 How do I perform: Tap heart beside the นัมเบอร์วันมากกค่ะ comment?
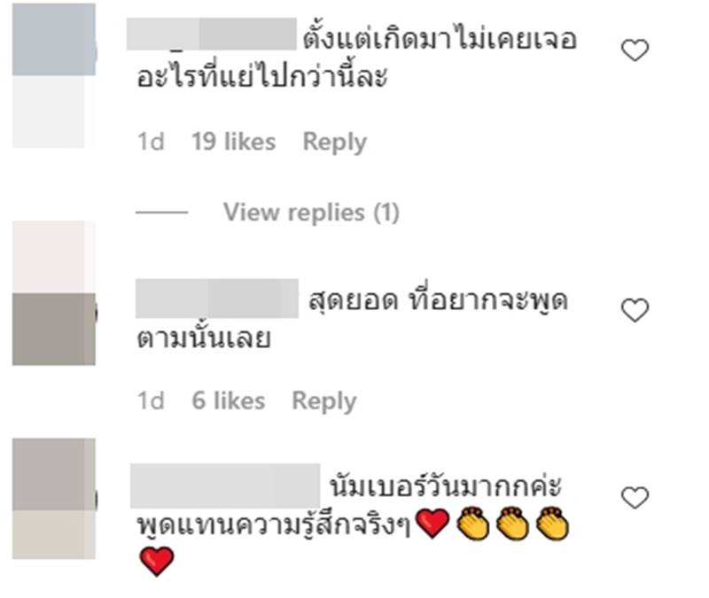(x=635, y=498)
